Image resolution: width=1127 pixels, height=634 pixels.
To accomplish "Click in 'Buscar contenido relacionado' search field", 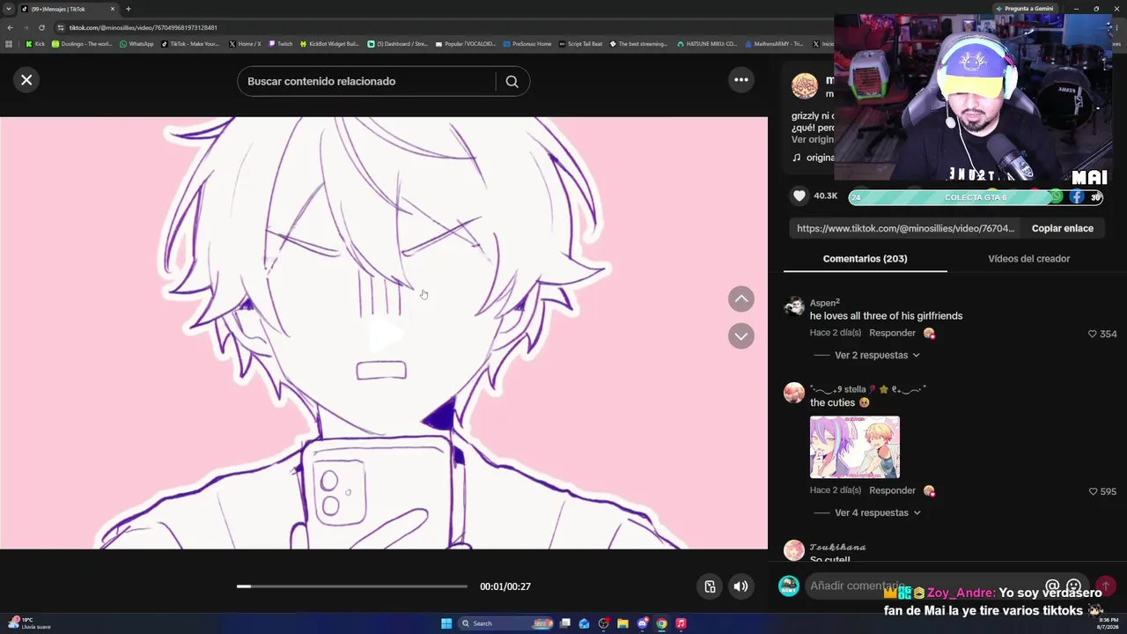I will [365, 81].
